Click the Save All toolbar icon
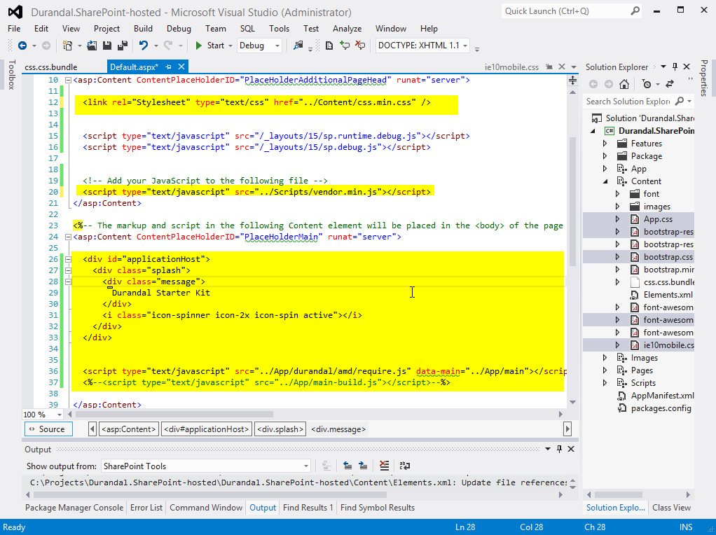The width and height of the screenshot is (716, 535). (123, 46)
